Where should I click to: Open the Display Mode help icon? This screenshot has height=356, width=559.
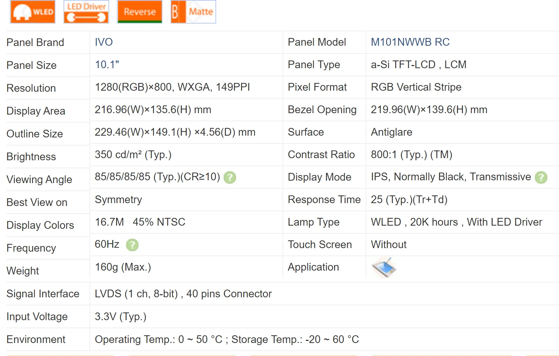click(x=541, y=177)
